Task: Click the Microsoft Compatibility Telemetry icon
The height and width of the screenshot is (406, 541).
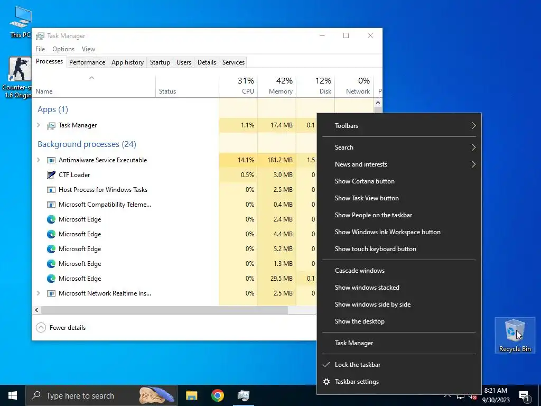Action: [51, 205]
